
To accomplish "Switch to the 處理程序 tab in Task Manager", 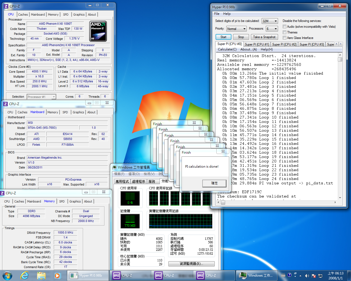I will coord(138,181).
